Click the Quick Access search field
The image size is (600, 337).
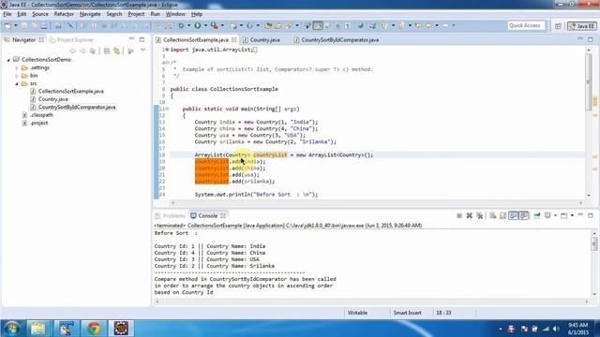click(x=526, y=25)
